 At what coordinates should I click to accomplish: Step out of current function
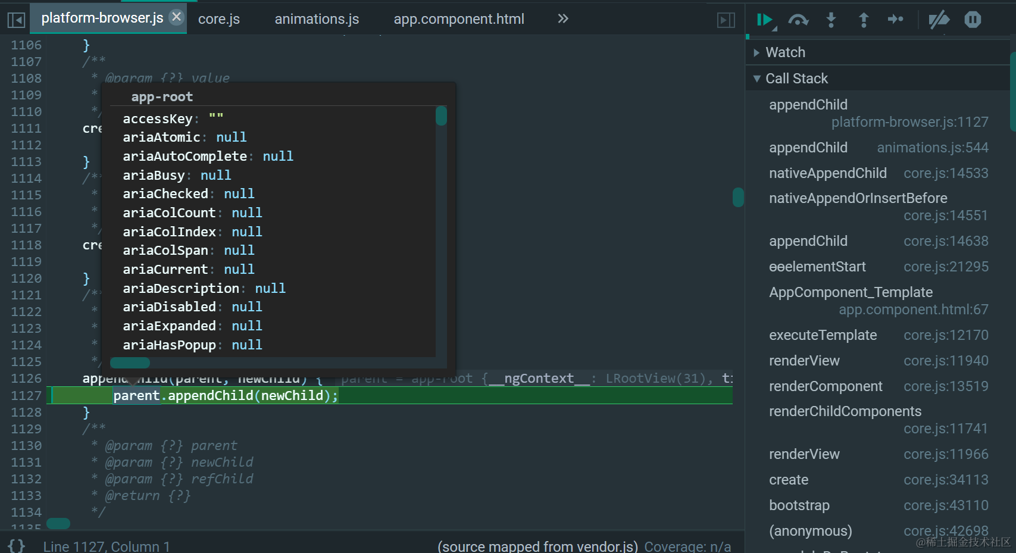click(x=864, y=20)
